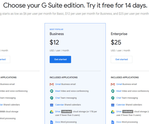
Task: Click the Chat icon in Enterprise column
Action: 113,98
